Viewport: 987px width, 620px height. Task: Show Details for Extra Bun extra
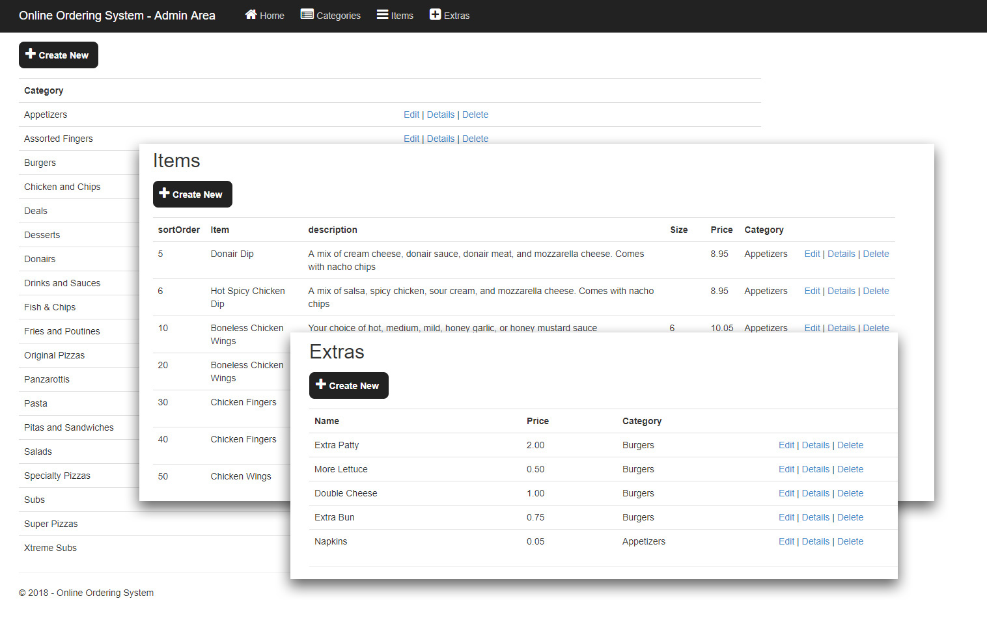tap(815, 517)
